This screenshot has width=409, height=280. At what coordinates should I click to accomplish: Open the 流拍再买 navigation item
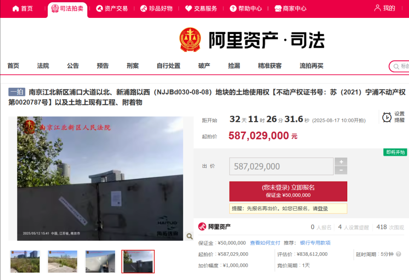[311, 66]
